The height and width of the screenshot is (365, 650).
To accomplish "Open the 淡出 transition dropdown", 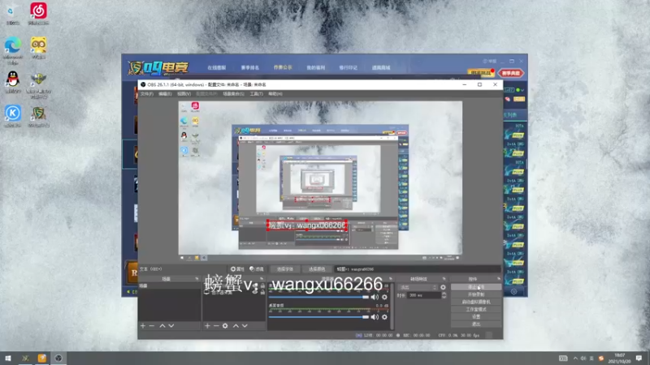I will pos(418,287).
